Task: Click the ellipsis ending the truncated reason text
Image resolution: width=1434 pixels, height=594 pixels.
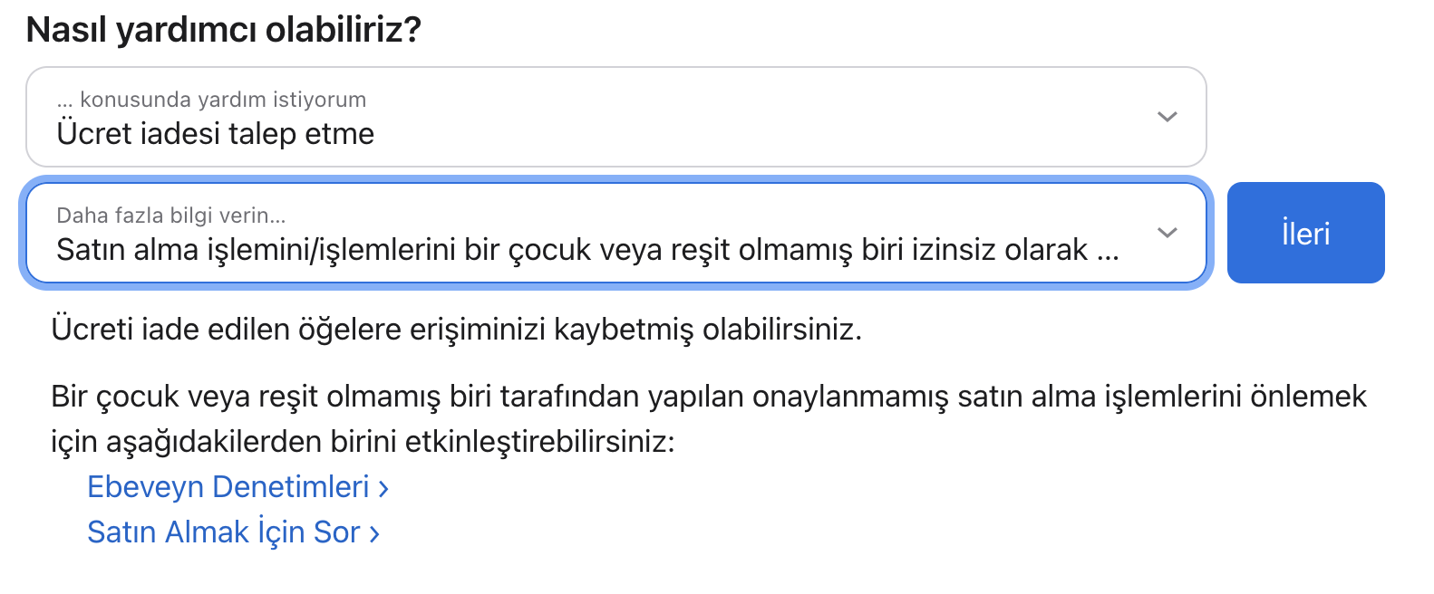Action: pyautogui.click(x=1108, y=252)
